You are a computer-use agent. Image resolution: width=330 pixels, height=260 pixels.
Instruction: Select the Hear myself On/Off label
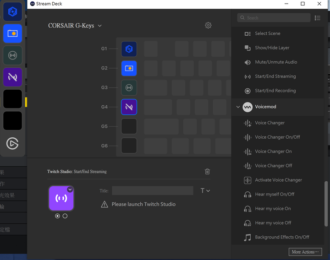coord(275,194)
